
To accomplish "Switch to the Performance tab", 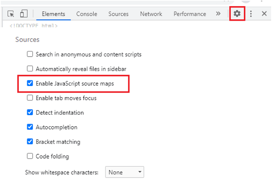I will (190, 14).
